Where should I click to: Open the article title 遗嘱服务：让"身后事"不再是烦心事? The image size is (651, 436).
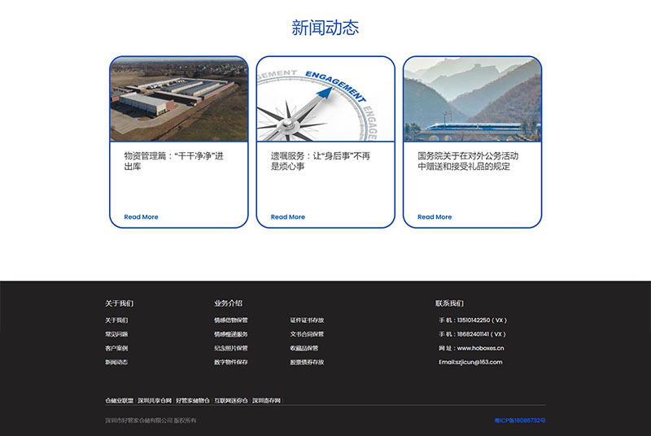(321, 161)
